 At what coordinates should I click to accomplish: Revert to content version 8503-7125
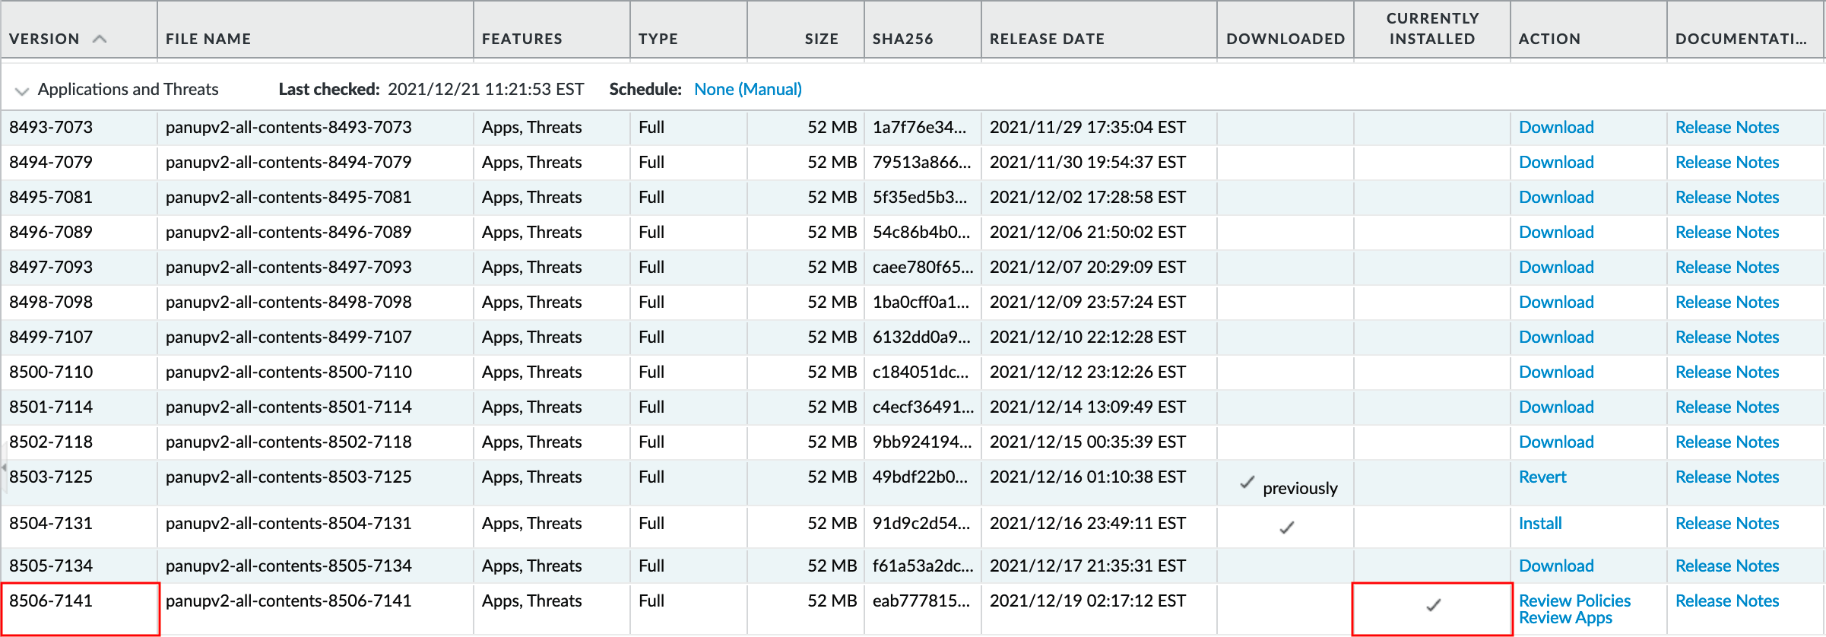point(1542,477)
